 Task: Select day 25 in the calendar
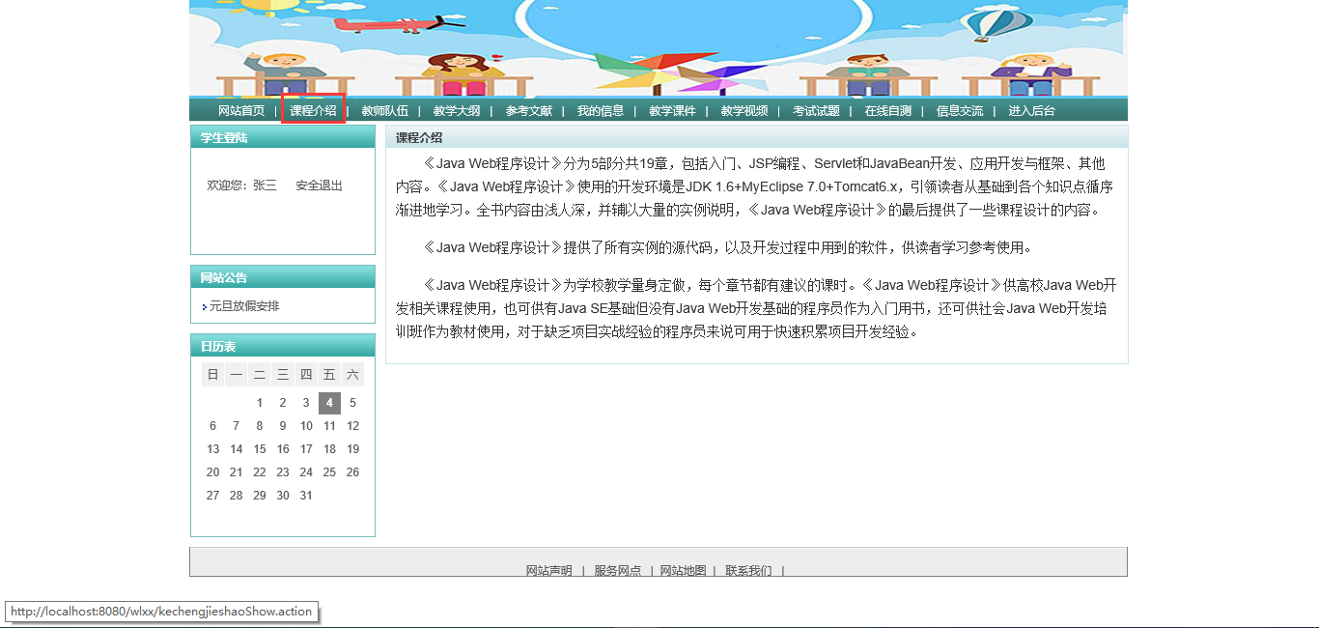329,472
